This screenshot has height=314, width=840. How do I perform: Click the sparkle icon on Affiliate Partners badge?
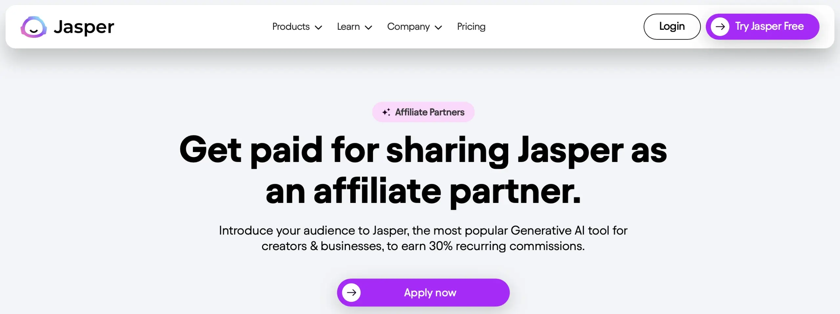386,112
